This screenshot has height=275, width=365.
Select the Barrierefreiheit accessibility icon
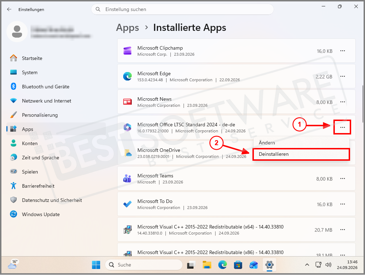pos(13,186)
